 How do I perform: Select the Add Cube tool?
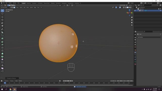pyautogui.click(x=2, y=36)
